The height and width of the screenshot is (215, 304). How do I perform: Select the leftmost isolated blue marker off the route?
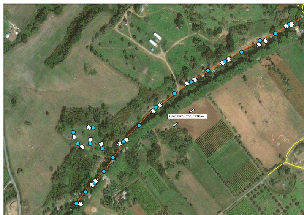pyautogui.click(x=73, y=133)
